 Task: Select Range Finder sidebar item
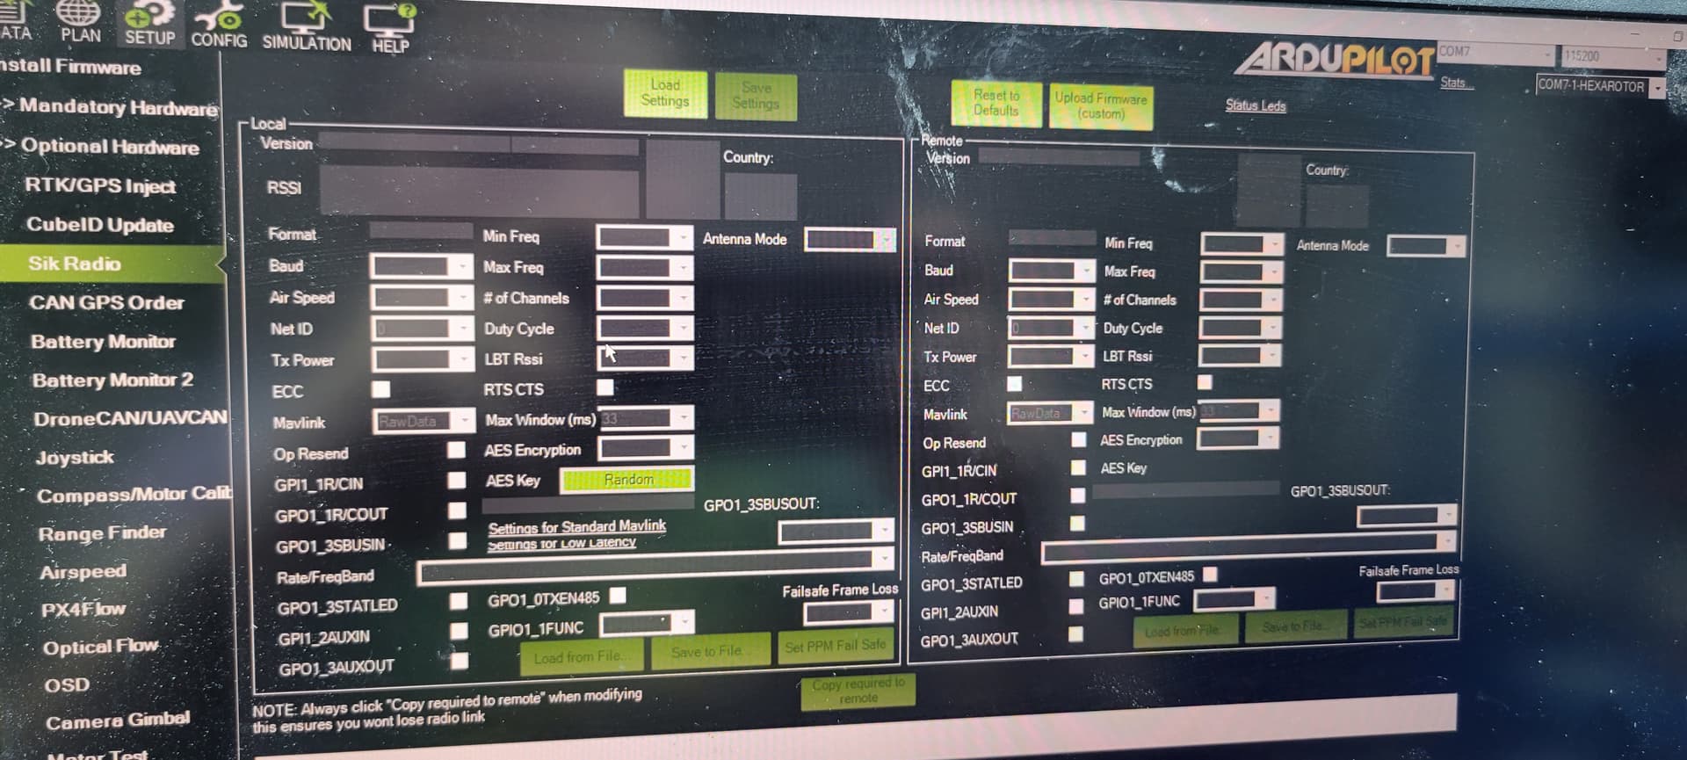[102, 533]
